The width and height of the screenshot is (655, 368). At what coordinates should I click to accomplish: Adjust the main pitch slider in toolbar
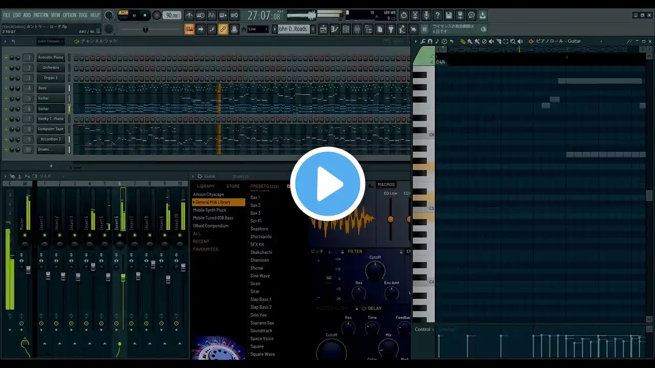tap(146, 30)
